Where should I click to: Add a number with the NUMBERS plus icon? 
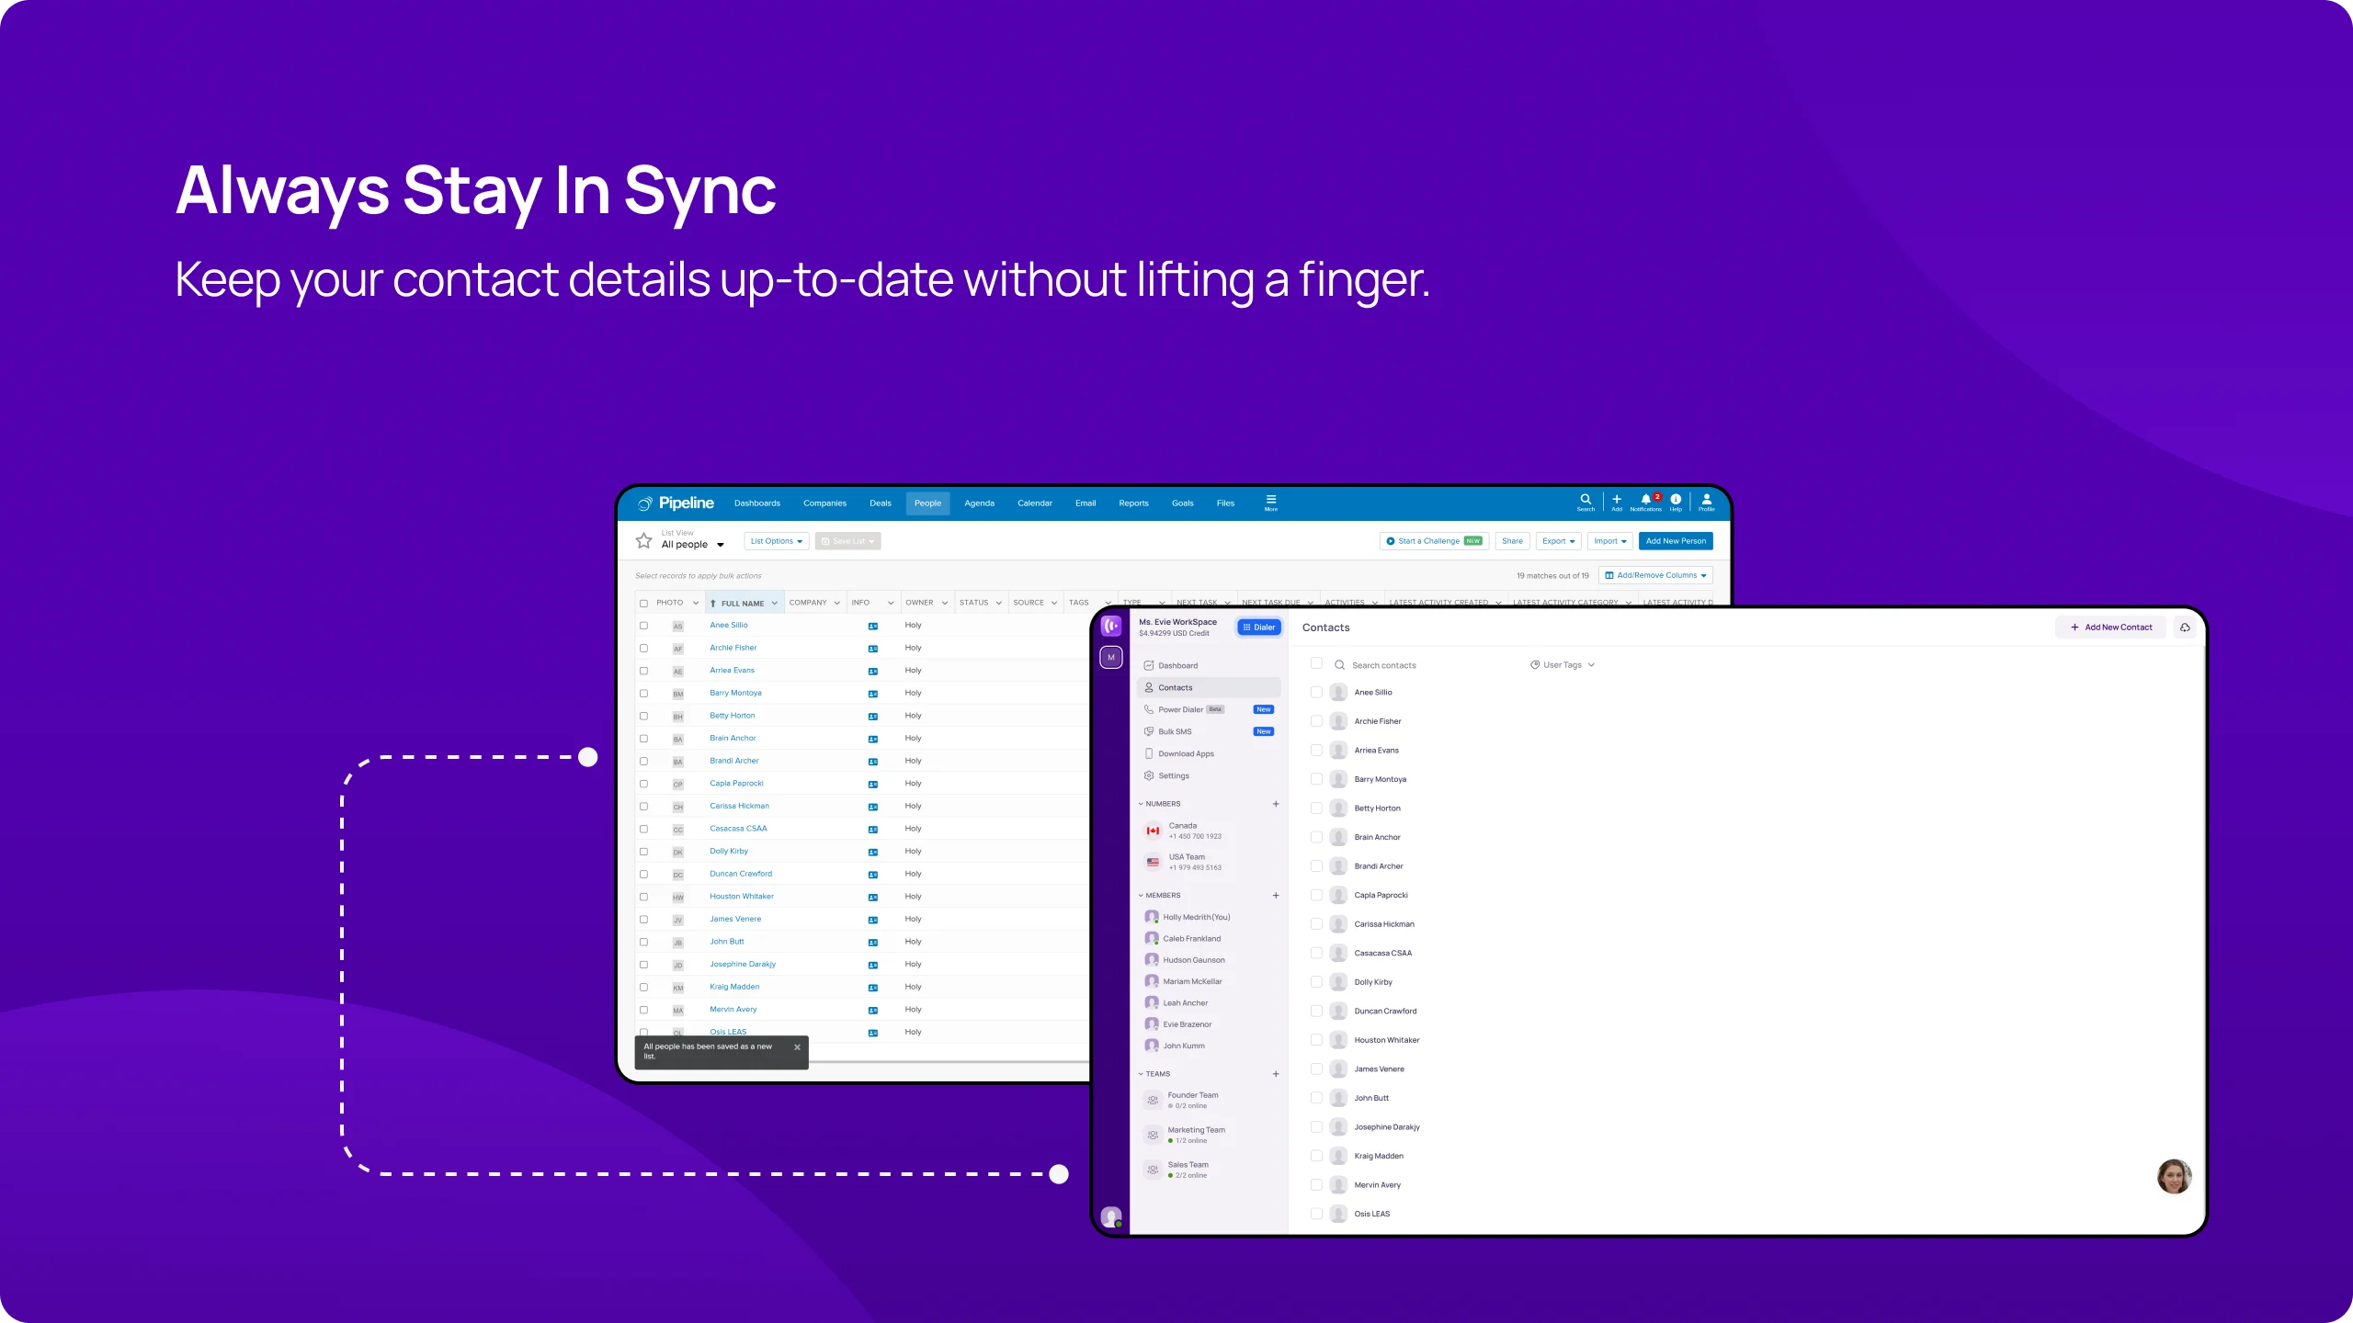1276,804
